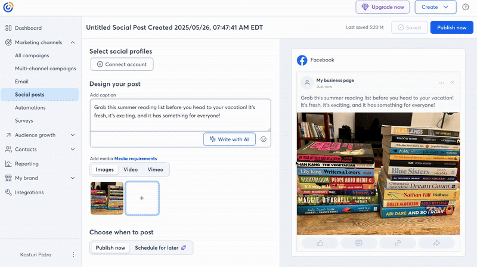Image resolution: width=477 pixels, height=267 pixels.
Task: Go to Email in the sidebar
Action: 21,82
